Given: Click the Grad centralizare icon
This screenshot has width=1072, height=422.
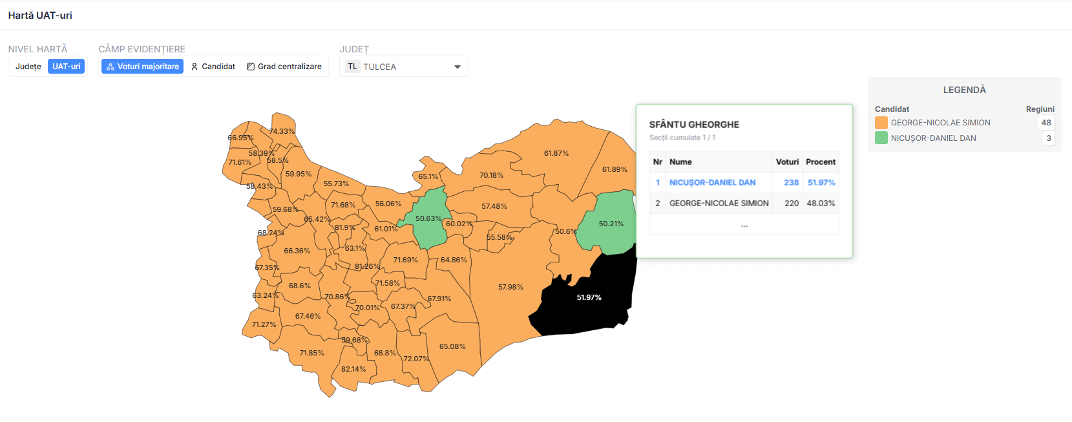Looking at the screenshot, I should pyautogui.click(x=251, y=67).
